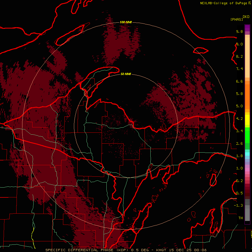Click the 1.8 legend value

click(239, 156)
